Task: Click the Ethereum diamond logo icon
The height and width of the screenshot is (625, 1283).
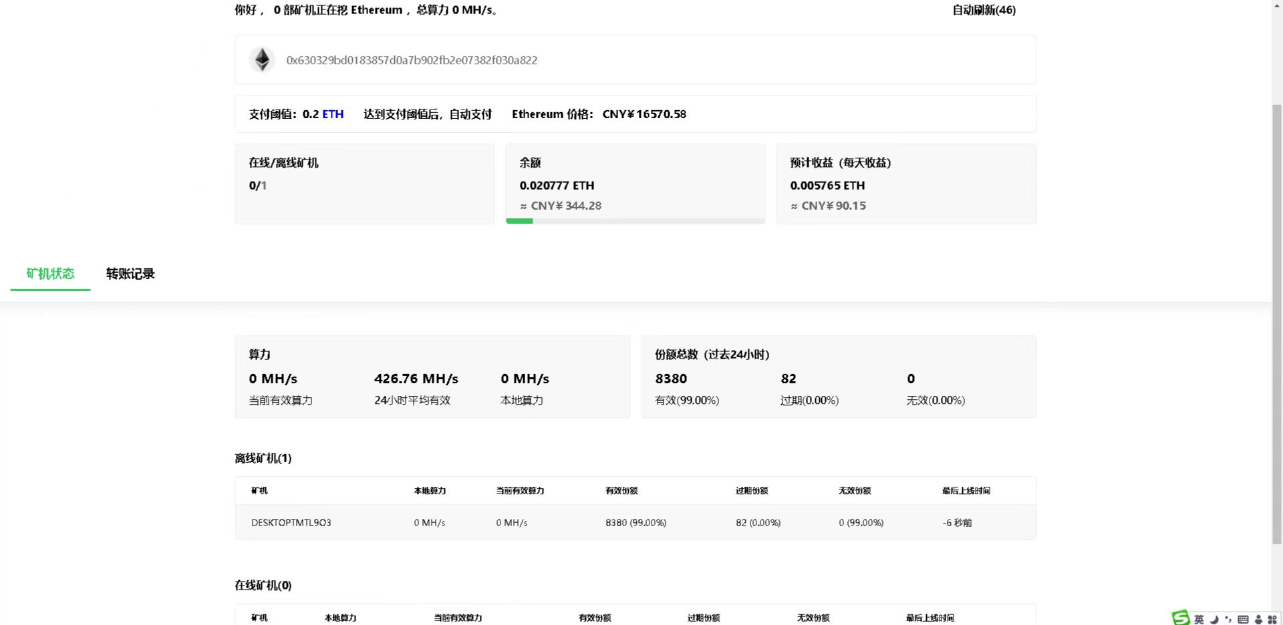Action: [262, 59]
